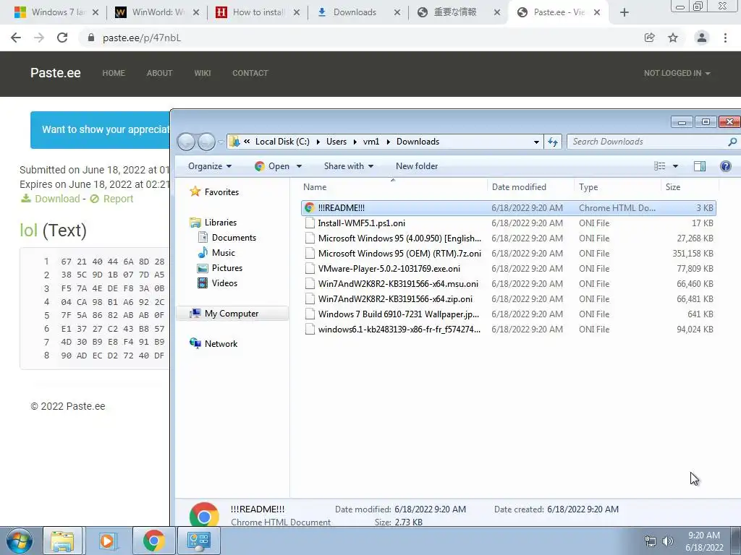
Task: Close the WinWorld tab
Action: (x=196, y=12)
